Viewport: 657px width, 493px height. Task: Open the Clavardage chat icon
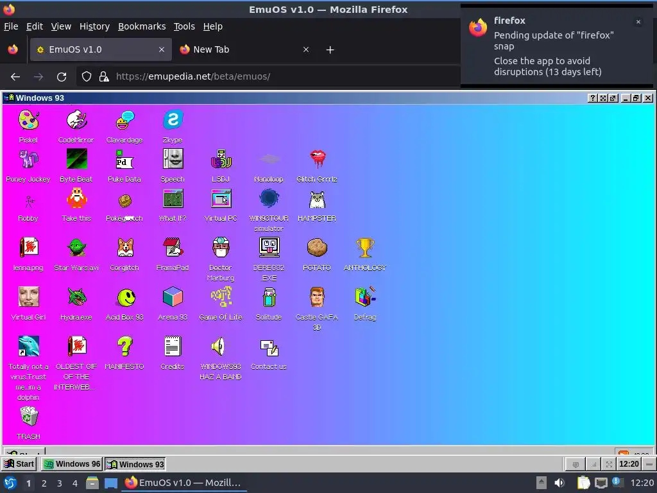tap(124, 120)
